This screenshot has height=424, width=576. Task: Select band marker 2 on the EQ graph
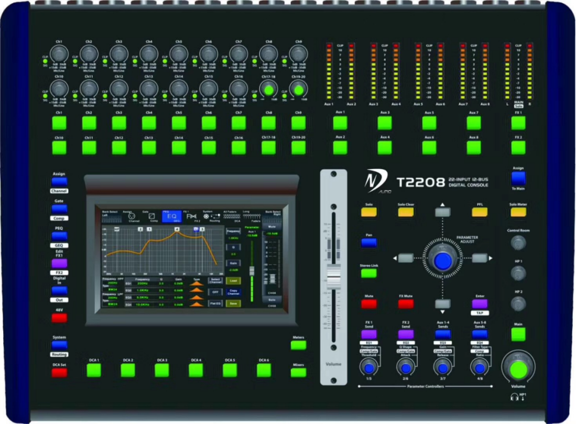coord(140,229)
